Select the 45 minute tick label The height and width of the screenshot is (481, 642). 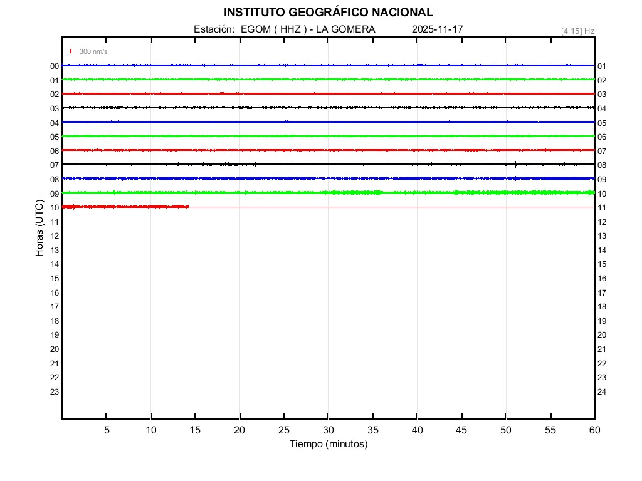[x=461, y=430]
